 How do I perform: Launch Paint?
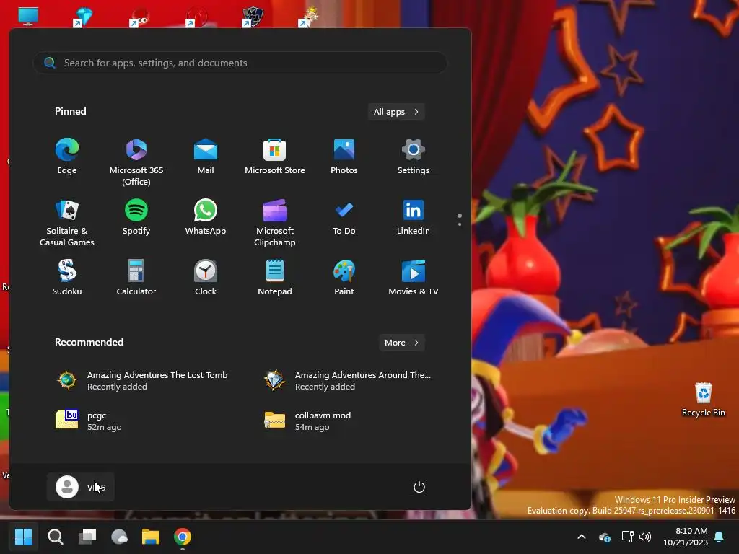344,278
